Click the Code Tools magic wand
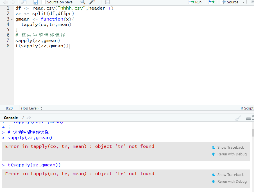Image resolution: width=254 pixels, height=192 pixels. [92, 2]
